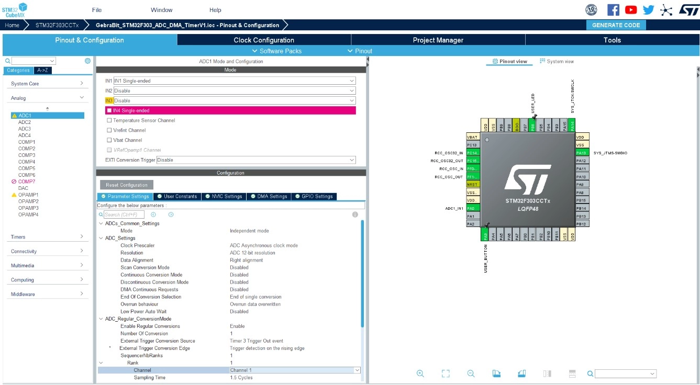Fit the pinout view to window

coord(446,373)
